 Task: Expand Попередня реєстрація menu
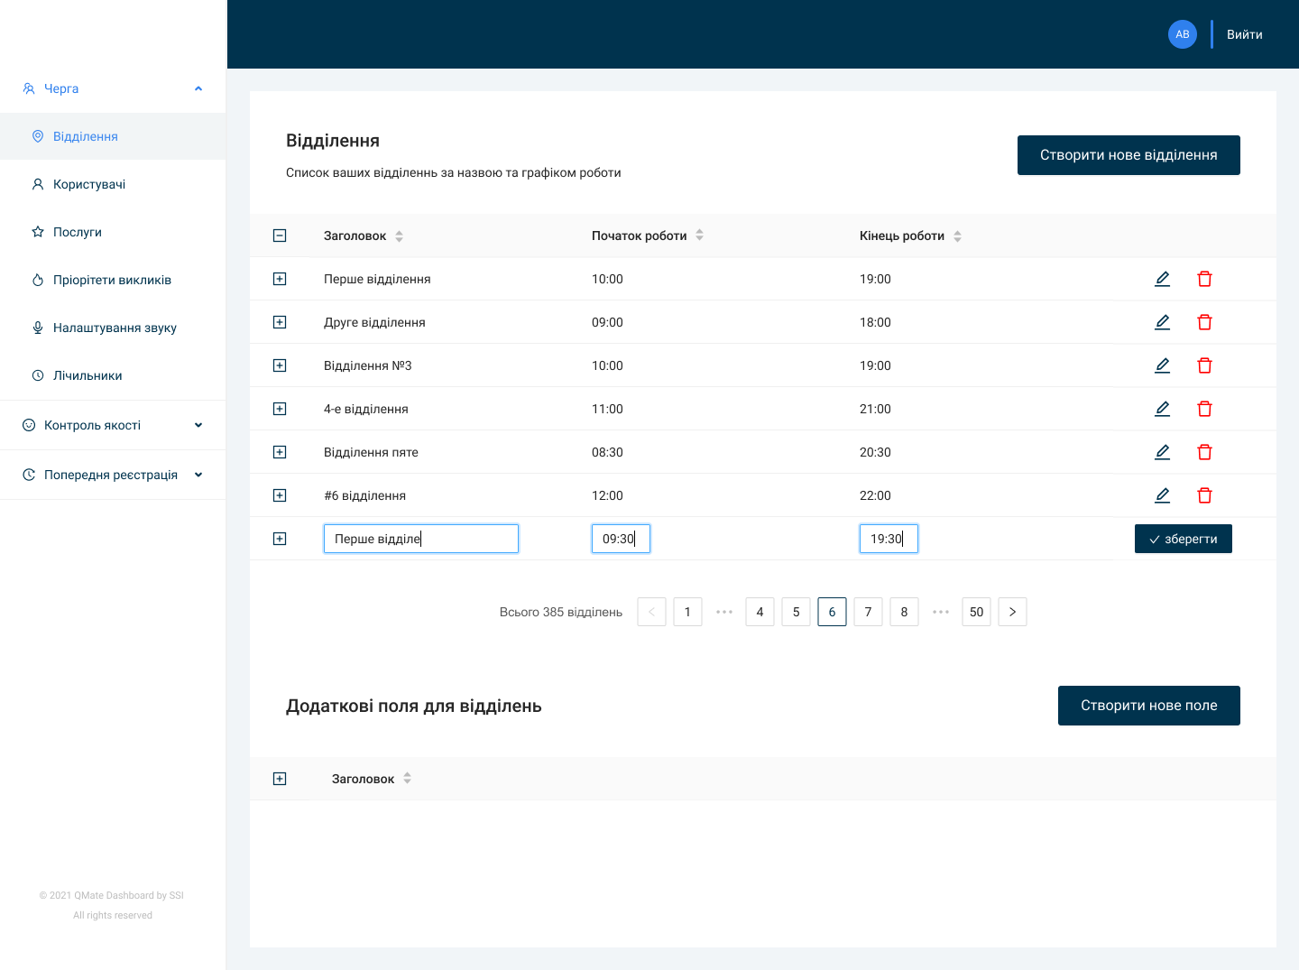198,475
